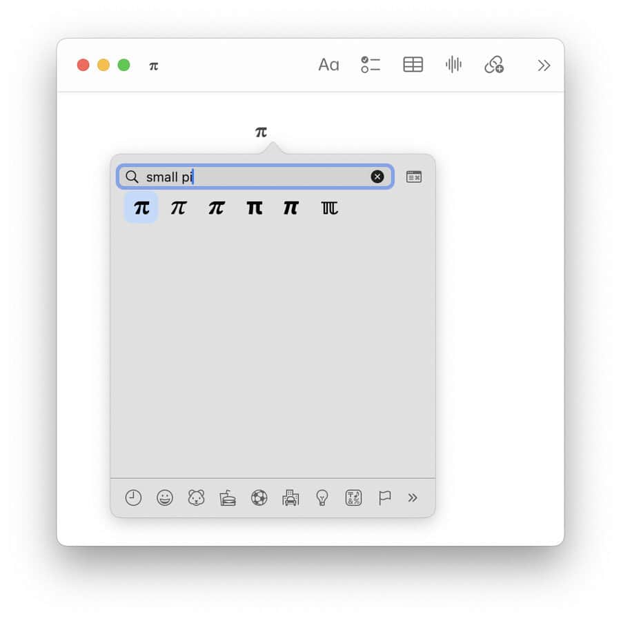This screenshot has width=621, height=621.
Task: Expand more emoji categories with the chevron
Action: (413, 497)
